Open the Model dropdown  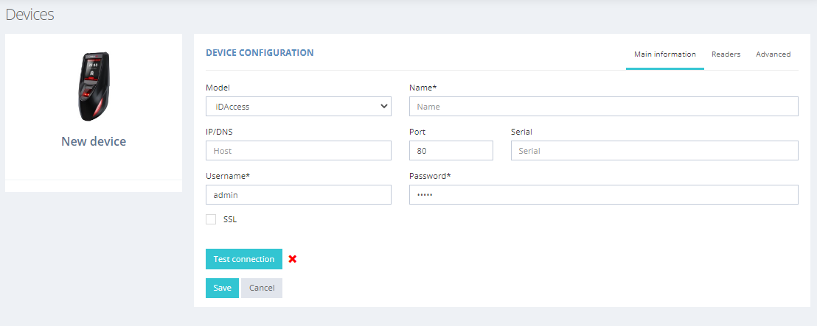(299, 107)
